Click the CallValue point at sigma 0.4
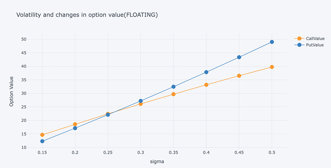 coord(206,85)
